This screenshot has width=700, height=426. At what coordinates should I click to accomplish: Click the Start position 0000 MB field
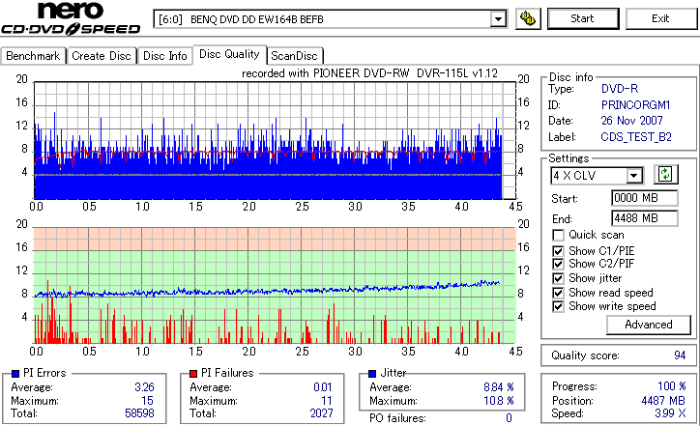[x=645, y=198]
